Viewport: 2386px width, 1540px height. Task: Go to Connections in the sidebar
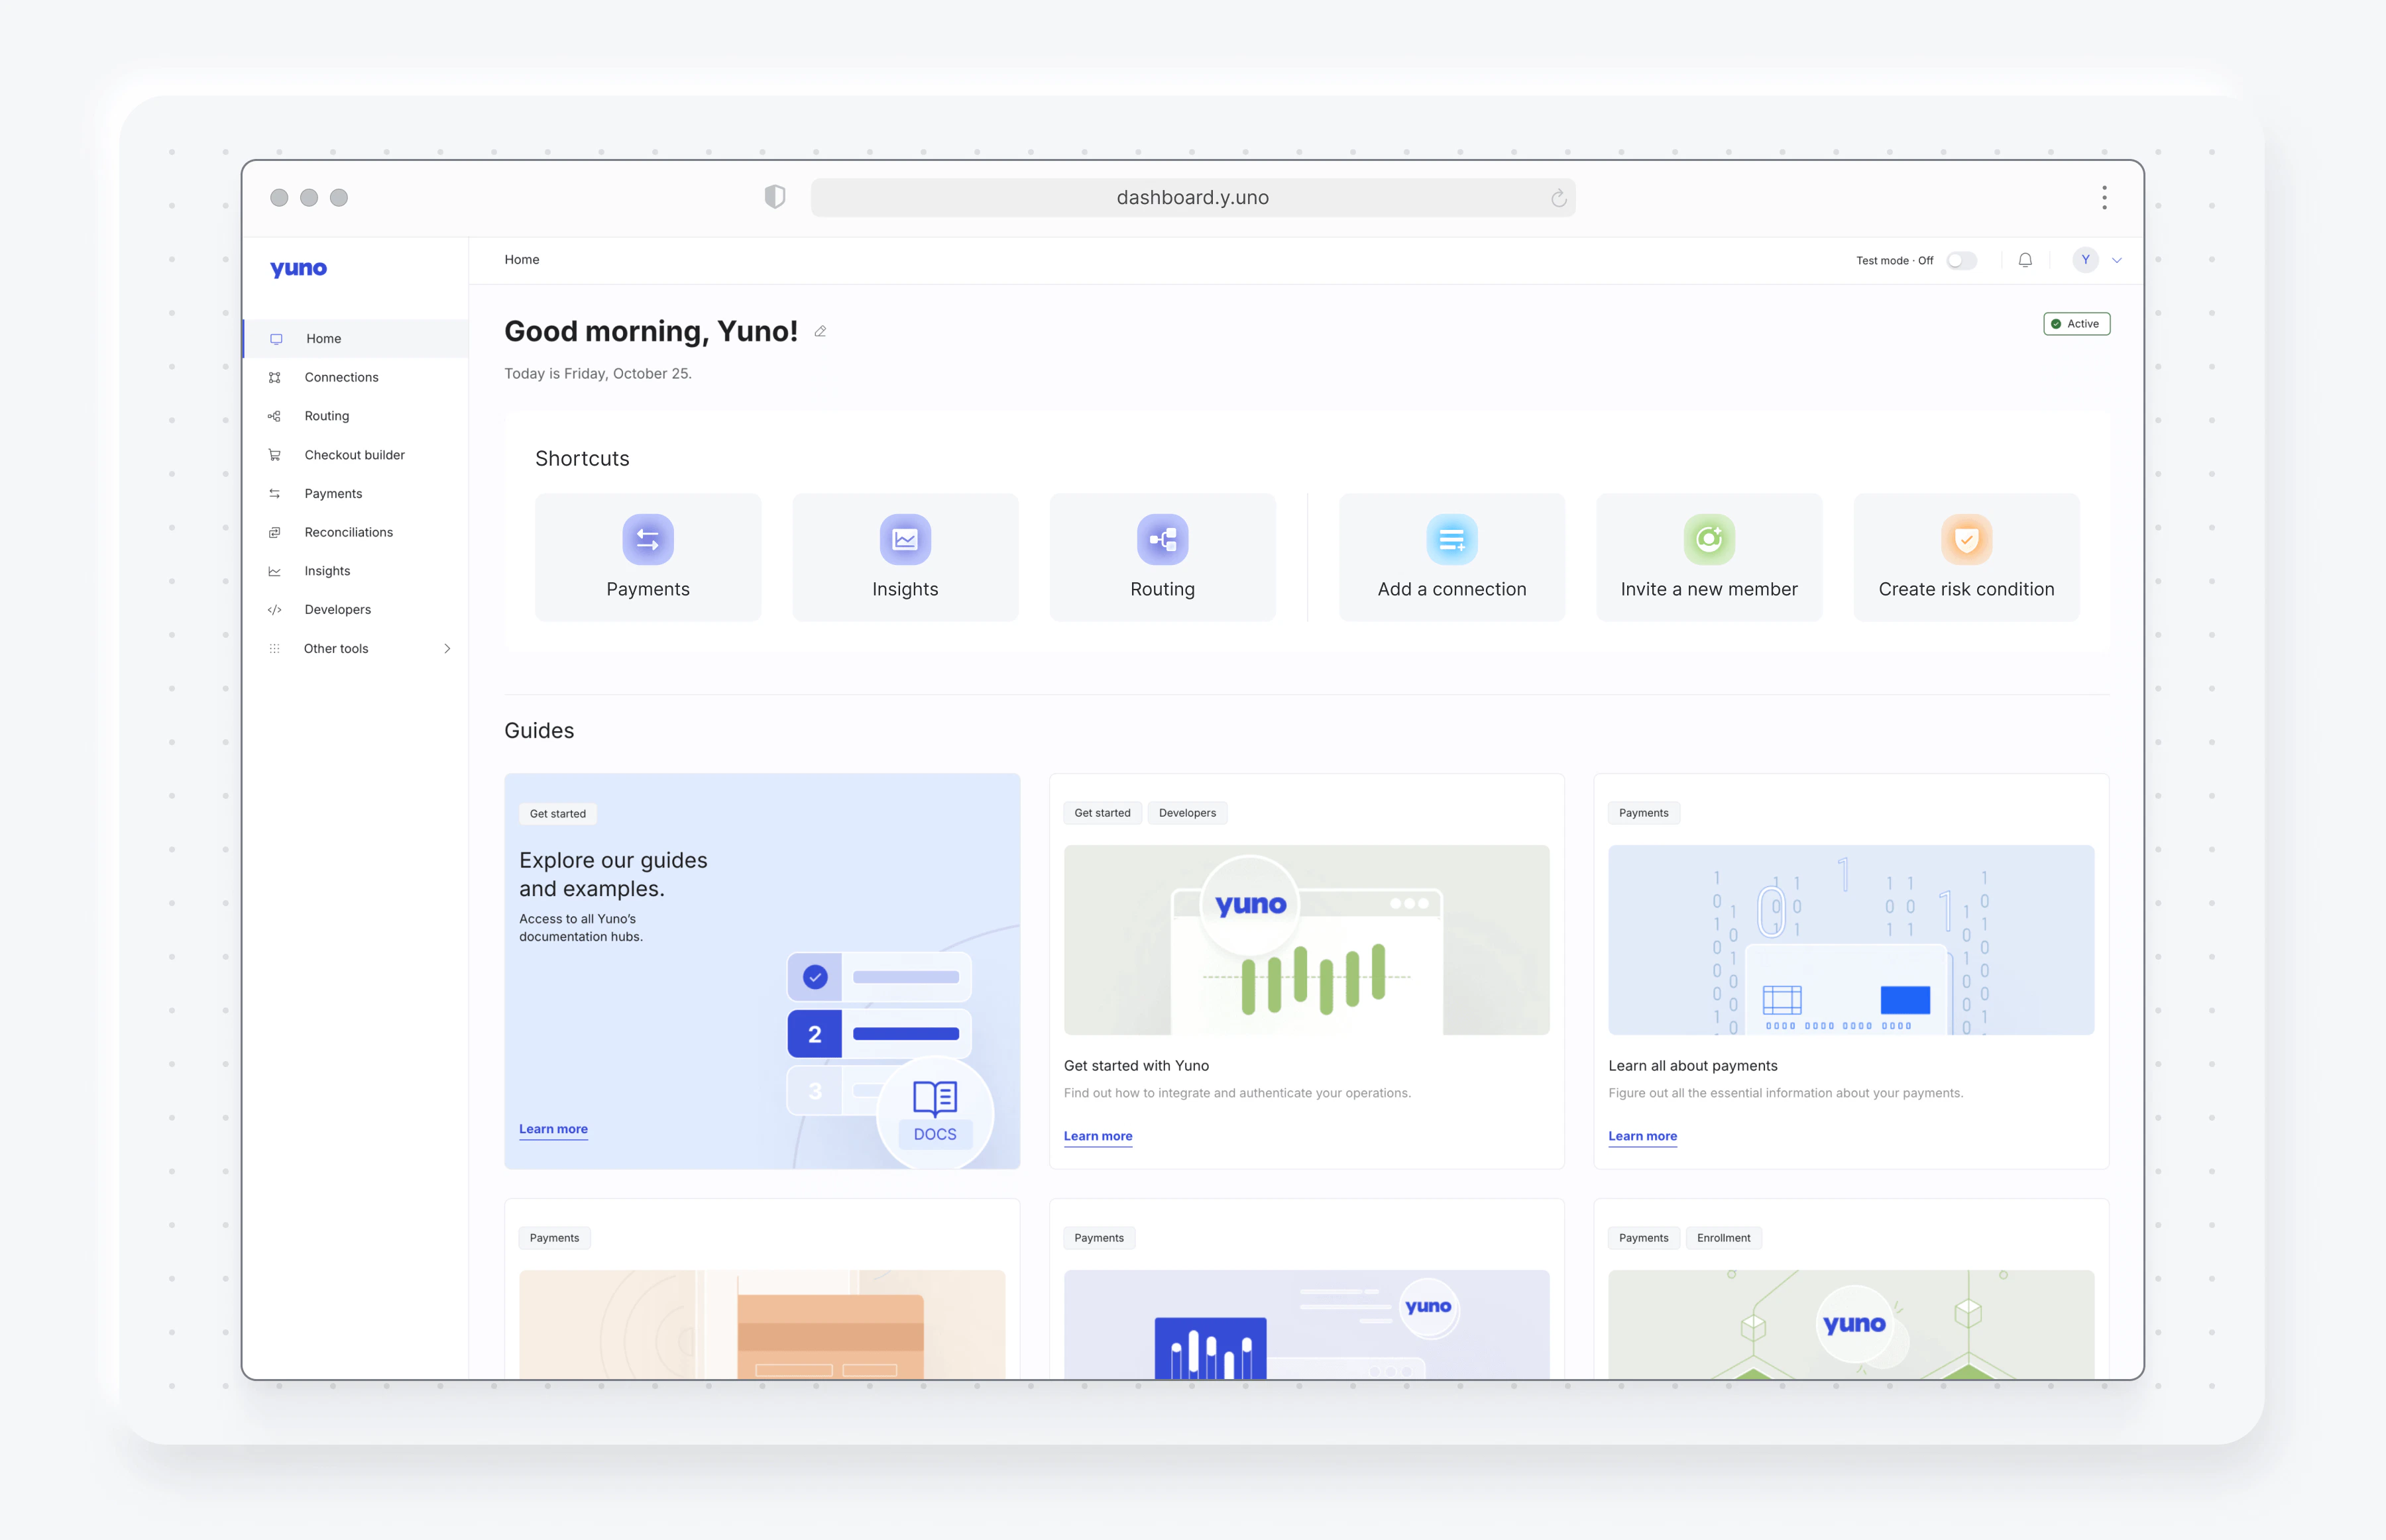341,377
